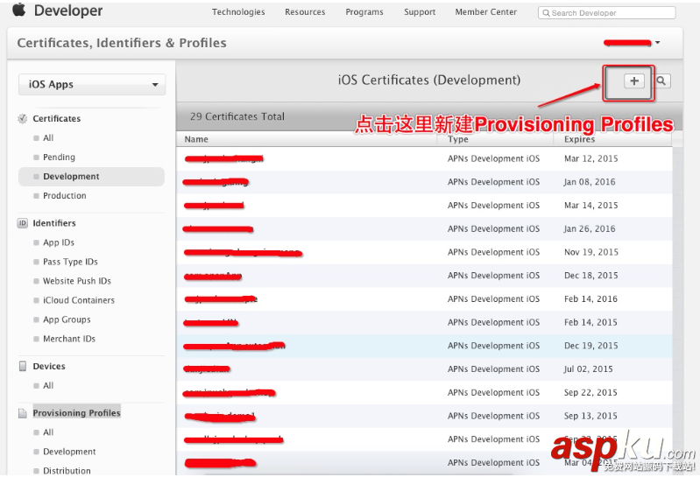Select certificate expiring Mar 14, 2015

click(424, 206)
